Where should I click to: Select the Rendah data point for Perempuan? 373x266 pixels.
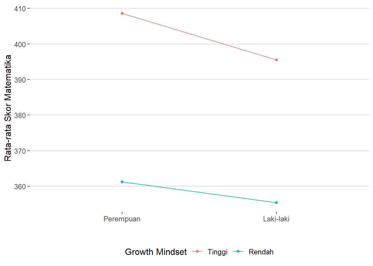pyautogui.click(x=122, y=182)
